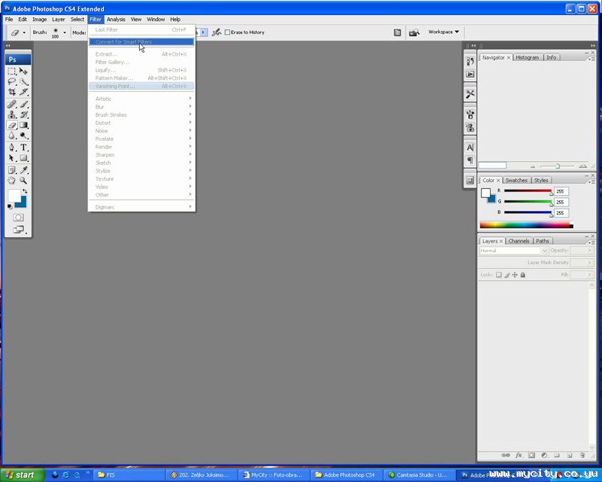The height and width of the screenshot is (482, 602).
Task: Select the Lasso tool
Action: pos(12,81)
